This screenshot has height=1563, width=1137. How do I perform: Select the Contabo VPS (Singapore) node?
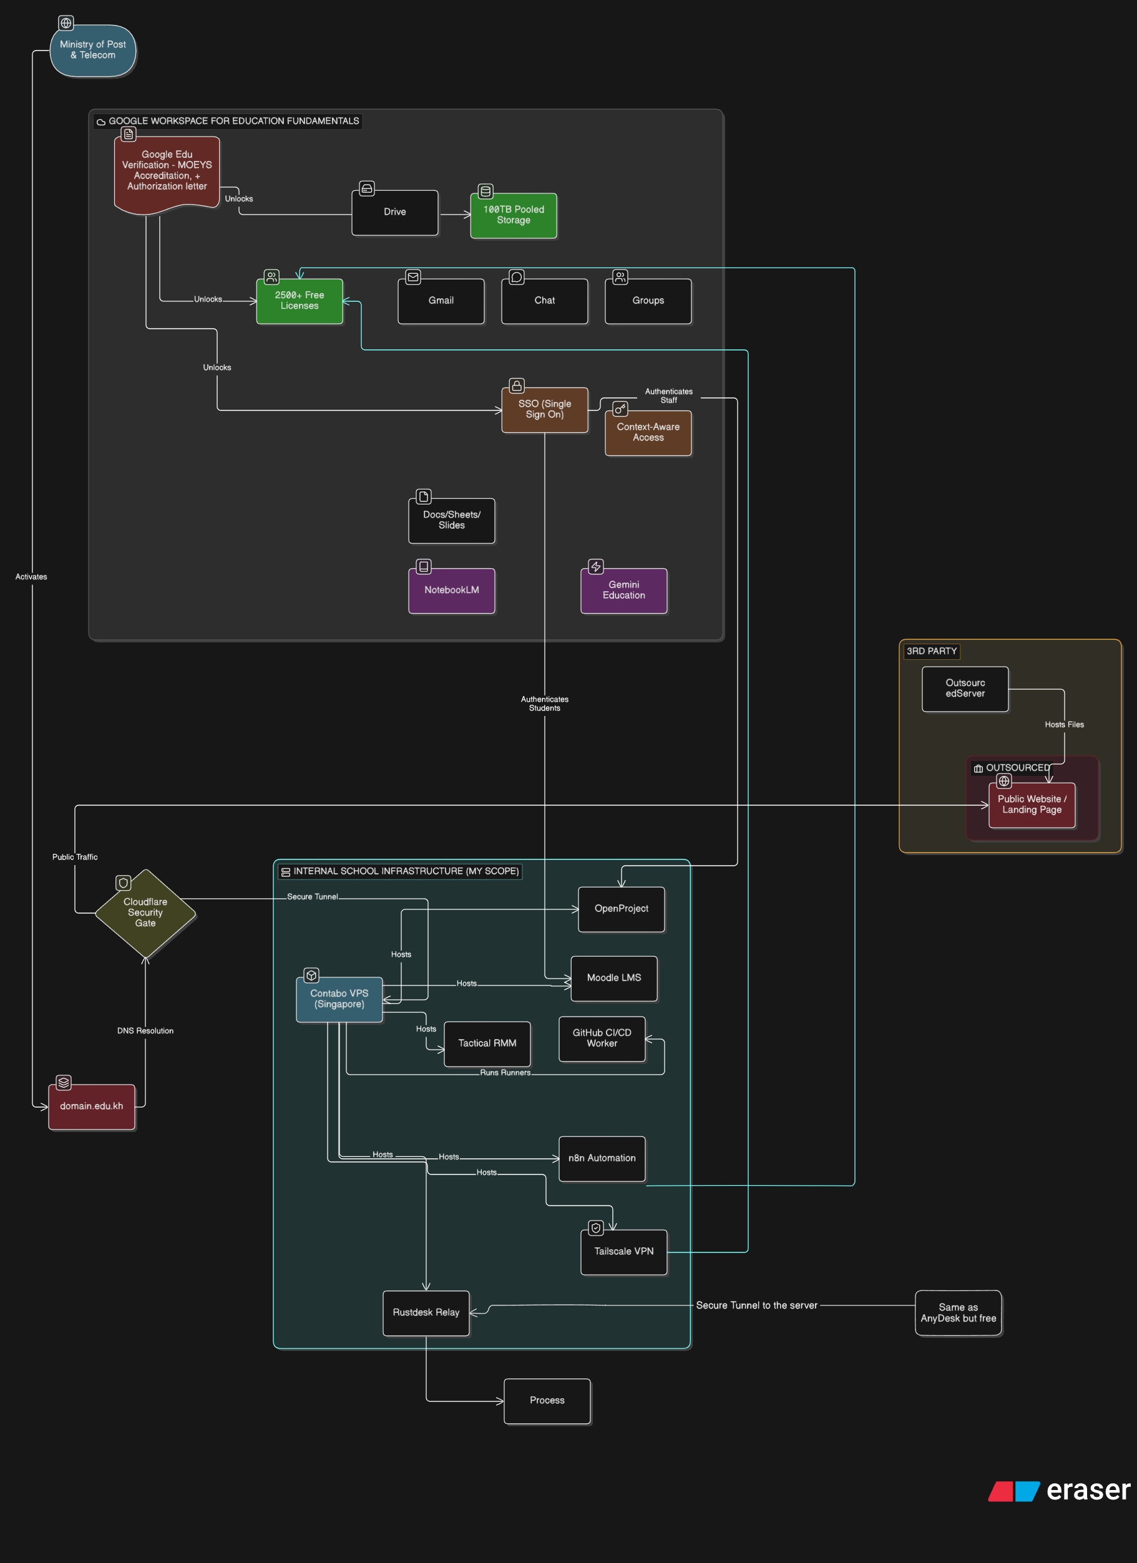pyautogui.click(x=339, y=999)
